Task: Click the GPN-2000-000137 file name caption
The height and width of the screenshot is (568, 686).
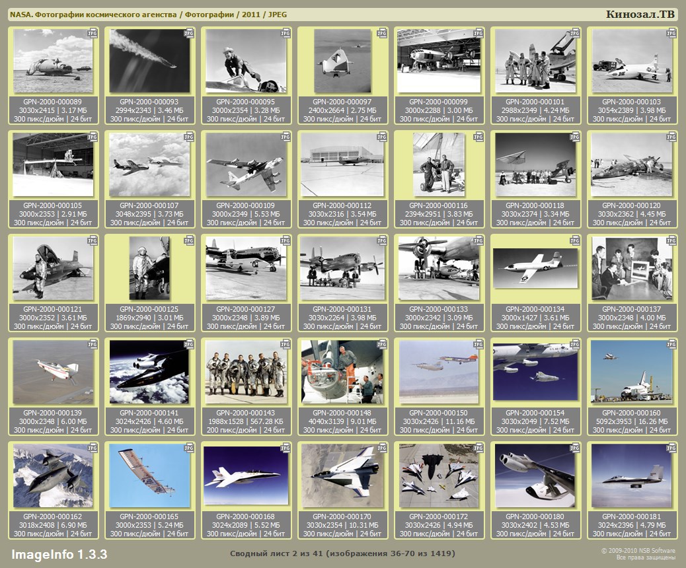Action: [x=632, y=308]
